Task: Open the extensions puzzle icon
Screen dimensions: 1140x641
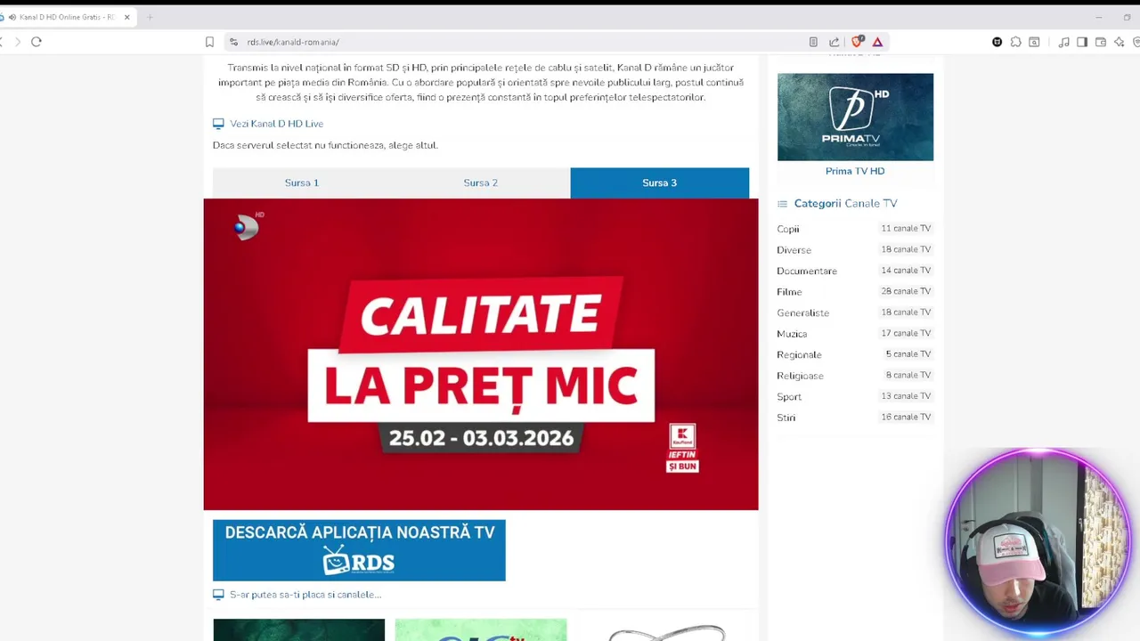Action: point(1015,42)
